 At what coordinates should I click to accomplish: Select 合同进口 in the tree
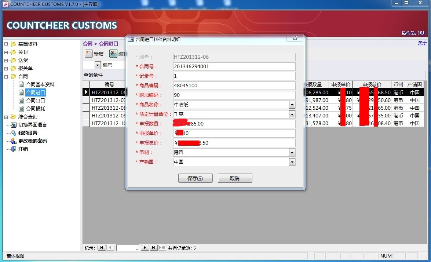36,92
